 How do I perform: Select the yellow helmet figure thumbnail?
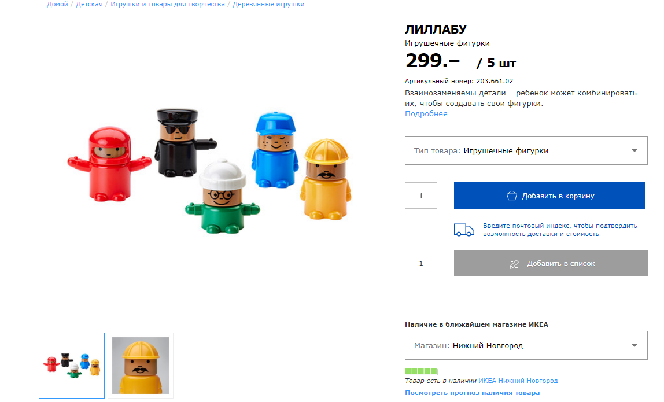point(141,366)
